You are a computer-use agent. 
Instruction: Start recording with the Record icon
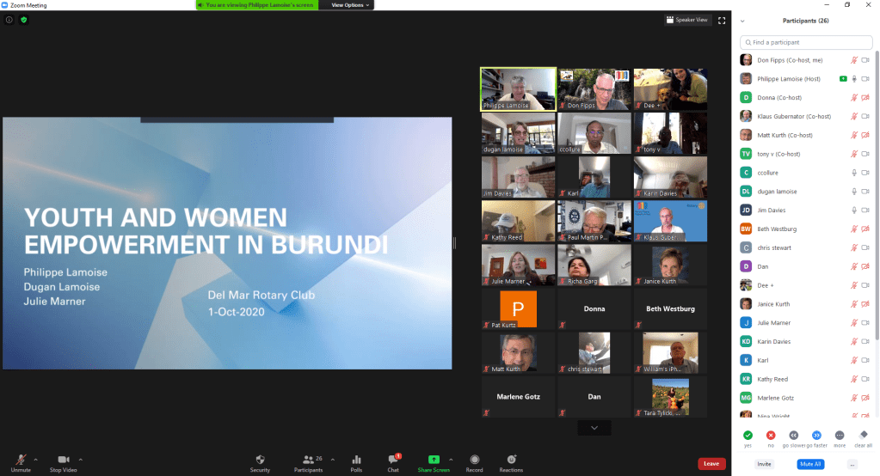click(474, 460)
